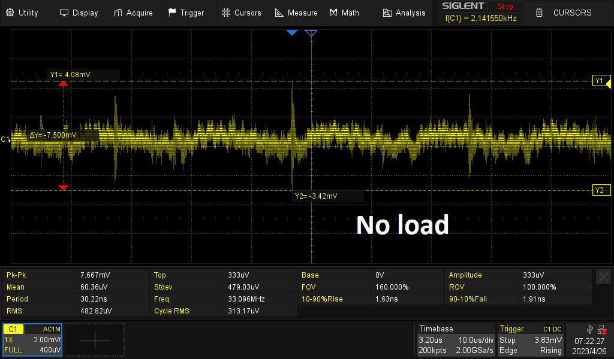Select the Pk-Pk measurement value 7.667mV
This screenshot has height=359, width=614.
click(95, 275)
